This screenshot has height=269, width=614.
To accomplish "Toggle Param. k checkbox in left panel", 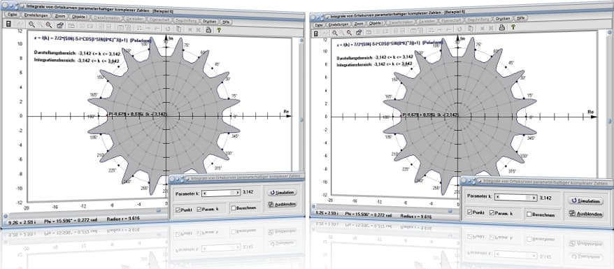I will pyautogui.click(x=199, y=209).
